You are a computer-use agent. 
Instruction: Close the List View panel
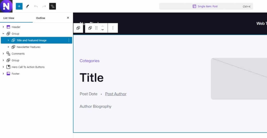[68, 18]
